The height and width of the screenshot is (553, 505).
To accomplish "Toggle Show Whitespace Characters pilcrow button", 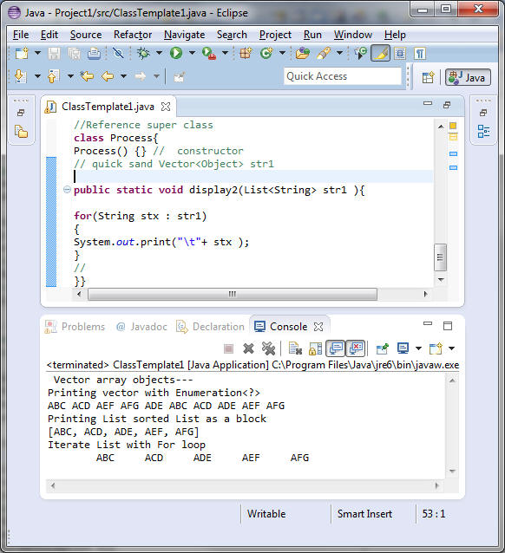I will pos(420,54).
